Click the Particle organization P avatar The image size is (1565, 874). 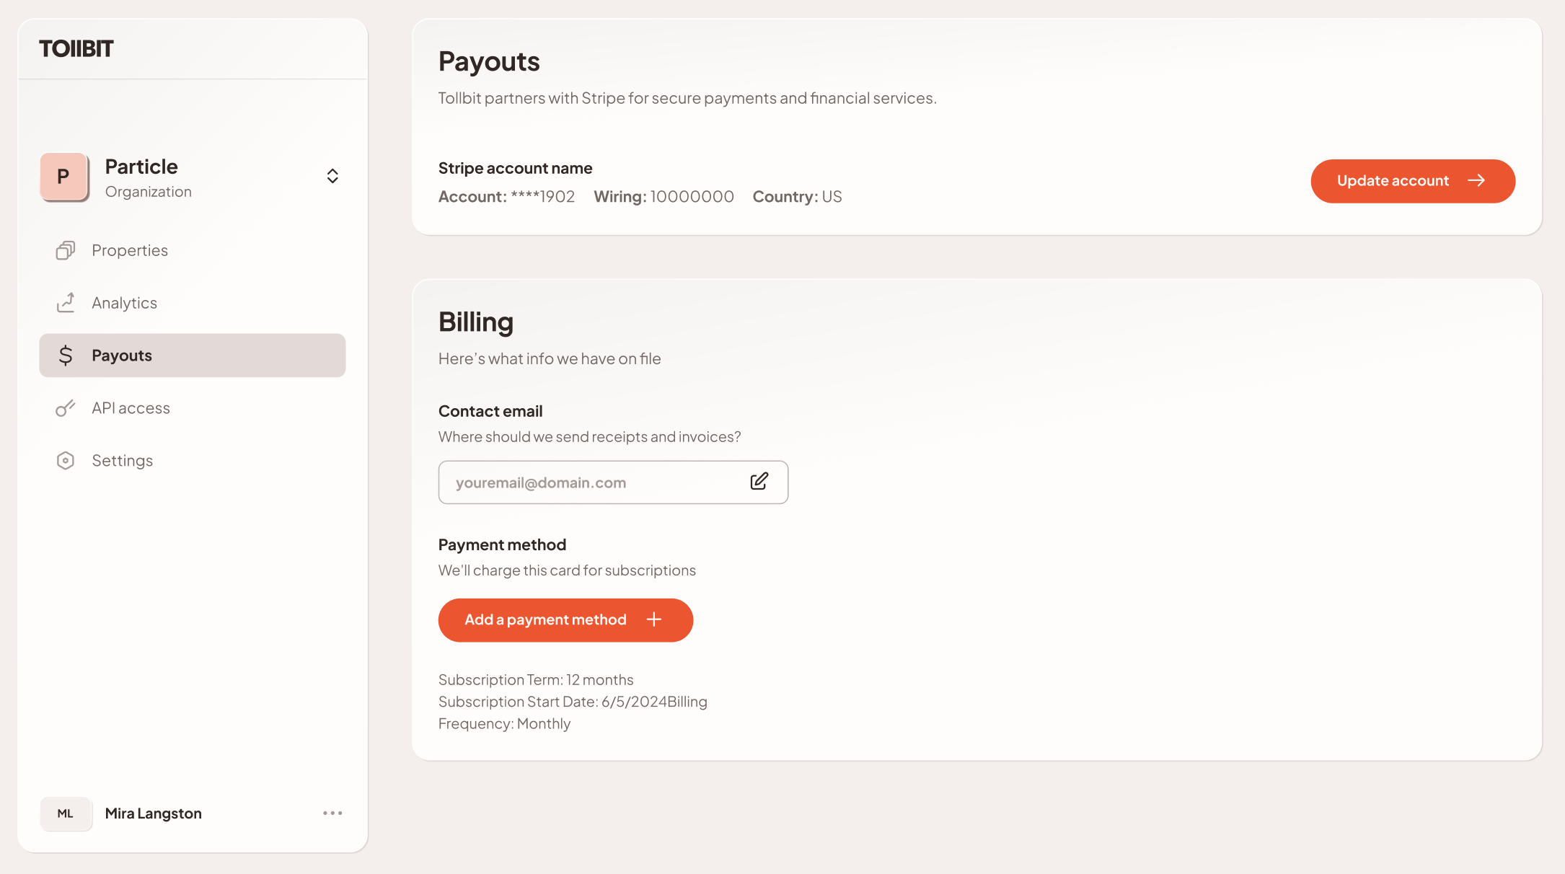[64, 176]
